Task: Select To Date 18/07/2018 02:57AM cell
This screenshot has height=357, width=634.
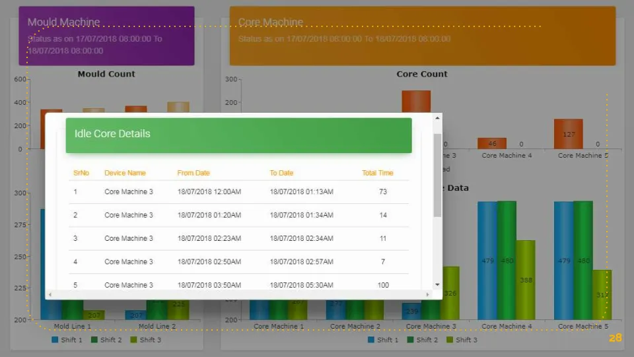Action: click(302, 262)
